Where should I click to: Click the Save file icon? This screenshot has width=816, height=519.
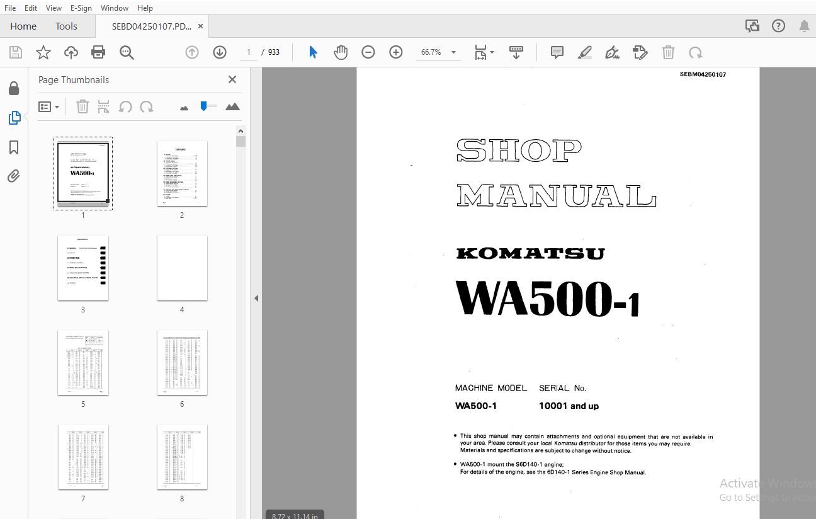(x=15, y=52)
